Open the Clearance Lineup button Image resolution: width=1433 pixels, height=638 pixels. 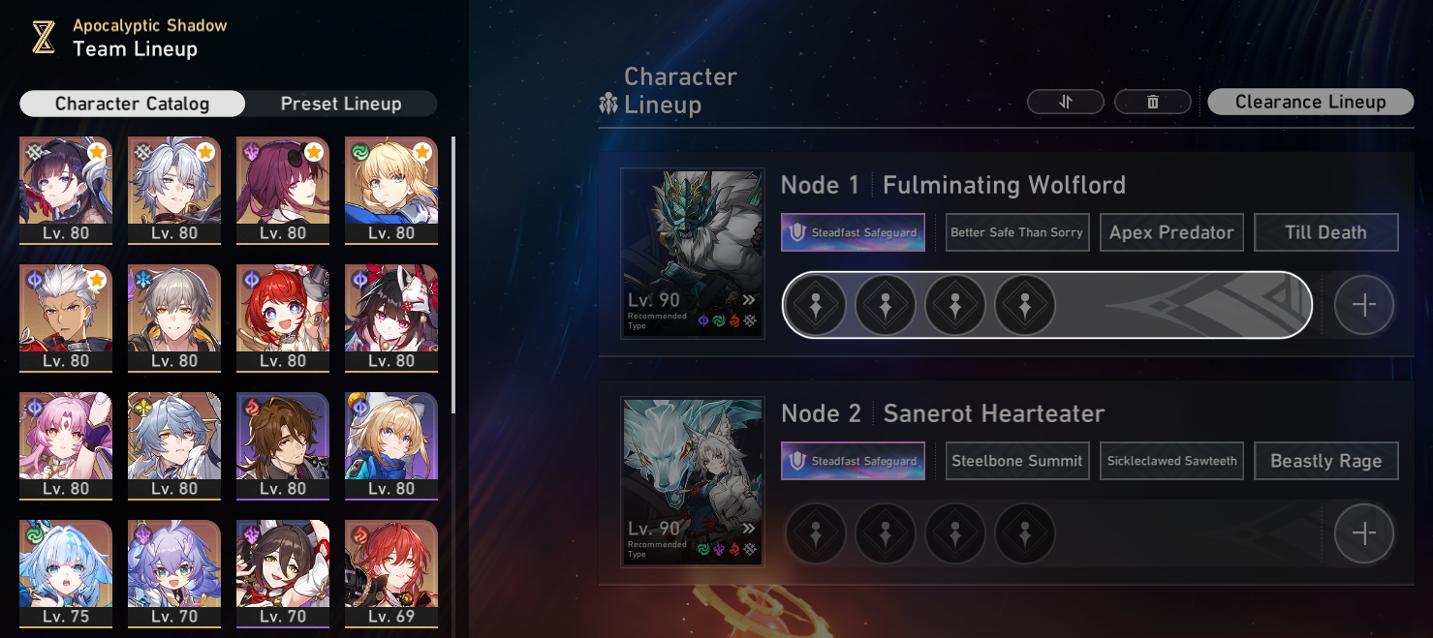click(x=1311, y=102)
